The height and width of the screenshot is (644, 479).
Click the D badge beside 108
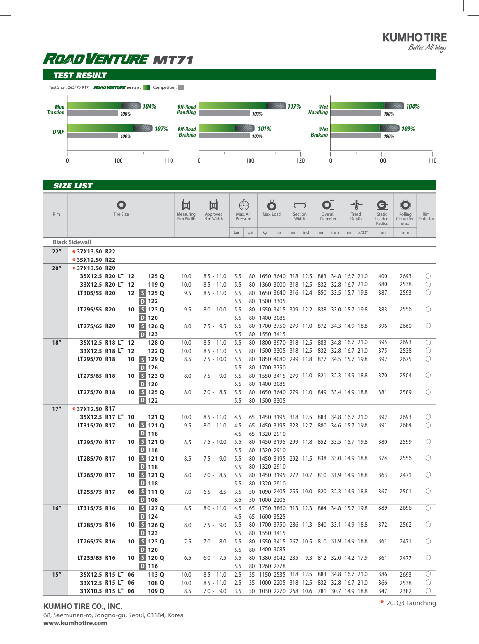pos(143,500)
